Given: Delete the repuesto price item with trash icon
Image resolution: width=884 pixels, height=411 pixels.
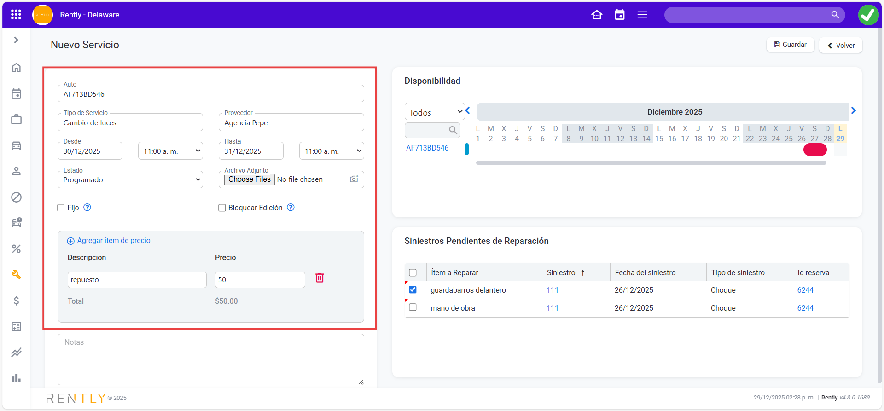Looking at the screenshot, I should [x=320, y=278].
